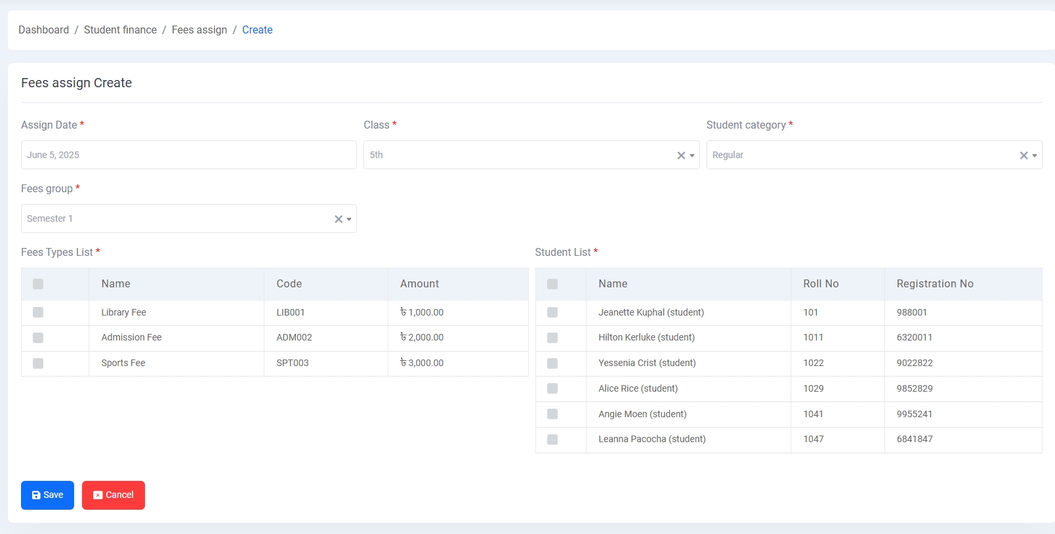Click the code ADM002
This screenshot has height=534, width=1055.
click(x=294, y=337)
